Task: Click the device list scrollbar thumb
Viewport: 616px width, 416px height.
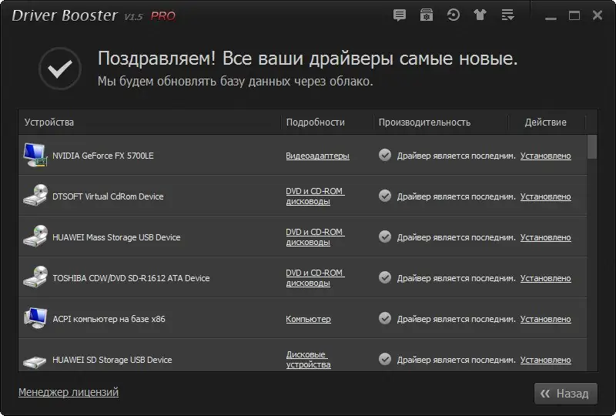Action: [x=592, y=146]
